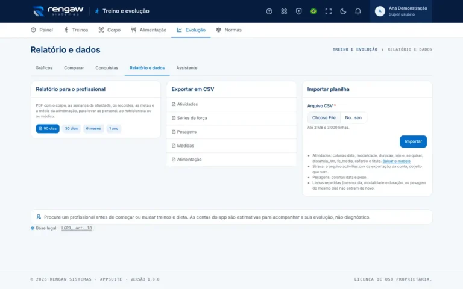463x289 pixels.
Task: Export Alimentação as CSV
Action: click(x=231, y=159)
